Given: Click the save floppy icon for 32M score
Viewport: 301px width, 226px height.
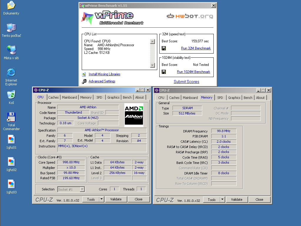Looking at the screenshot, I should click(164, 48).
